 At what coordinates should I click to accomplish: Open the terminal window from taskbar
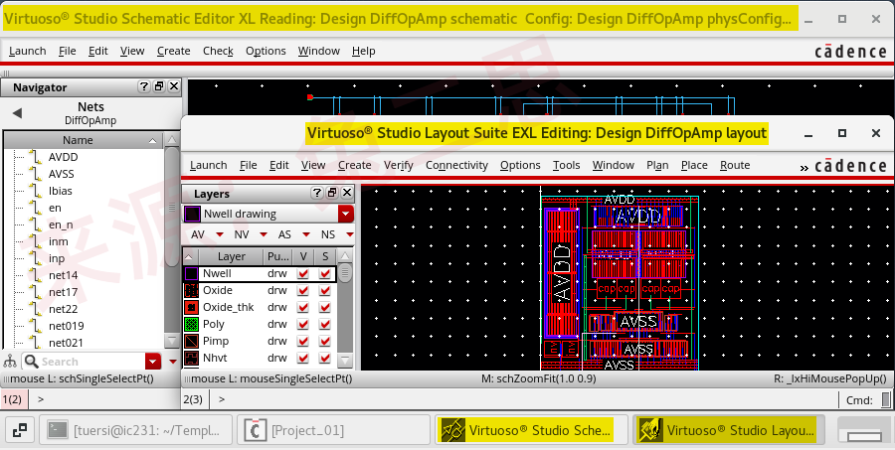(x=136, y=430)
